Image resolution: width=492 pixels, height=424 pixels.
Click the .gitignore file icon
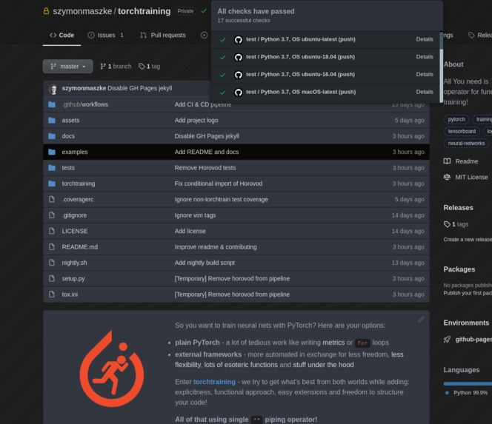pos(52,215)
